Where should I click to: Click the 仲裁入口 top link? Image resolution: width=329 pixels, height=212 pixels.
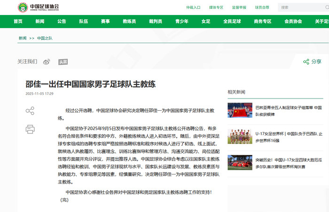coord(193,8)
